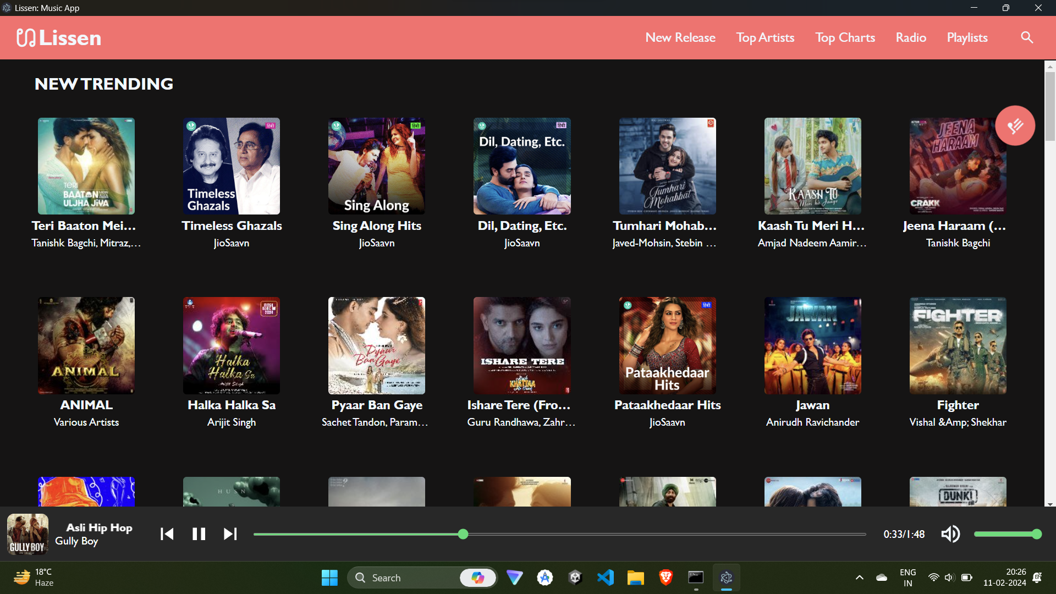Click artist text 'Anirudh Ravichander'
1056x594 pixels.
pyautogui.click(x=812, y=422)
